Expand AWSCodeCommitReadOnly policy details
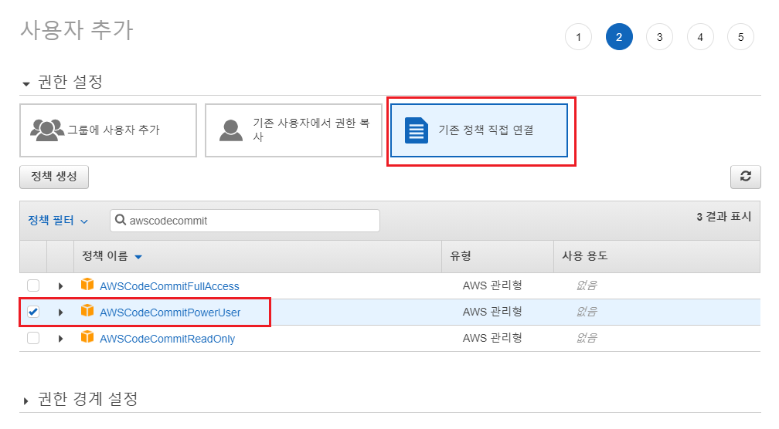The width and height of the screenshot is (779, 429). pos(60,339)
